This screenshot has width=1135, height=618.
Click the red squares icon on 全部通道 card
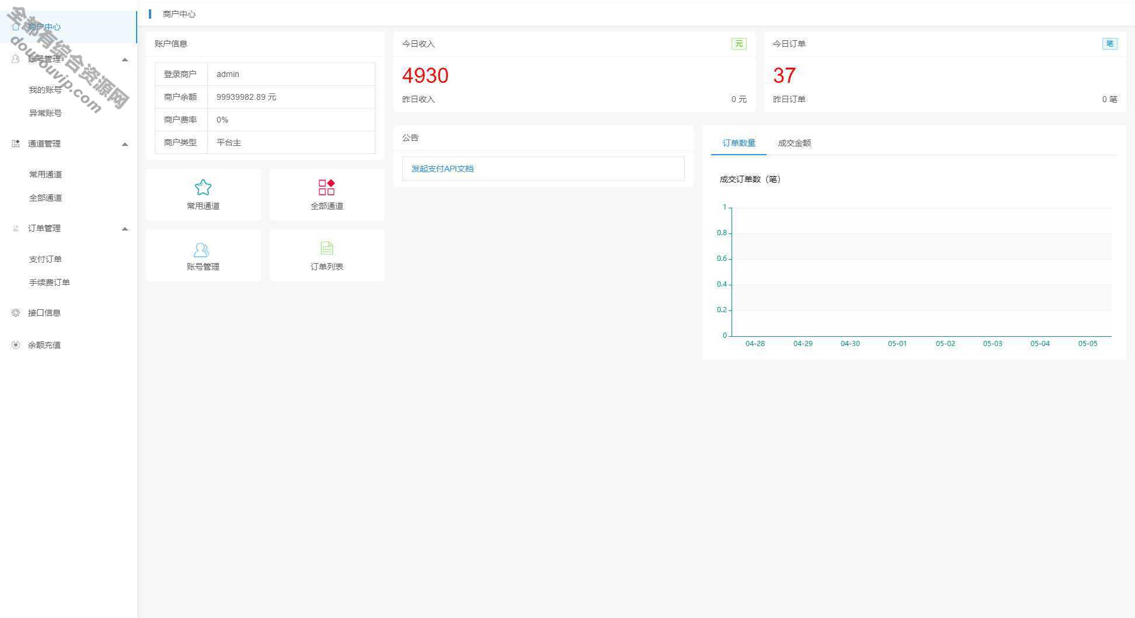326,187
